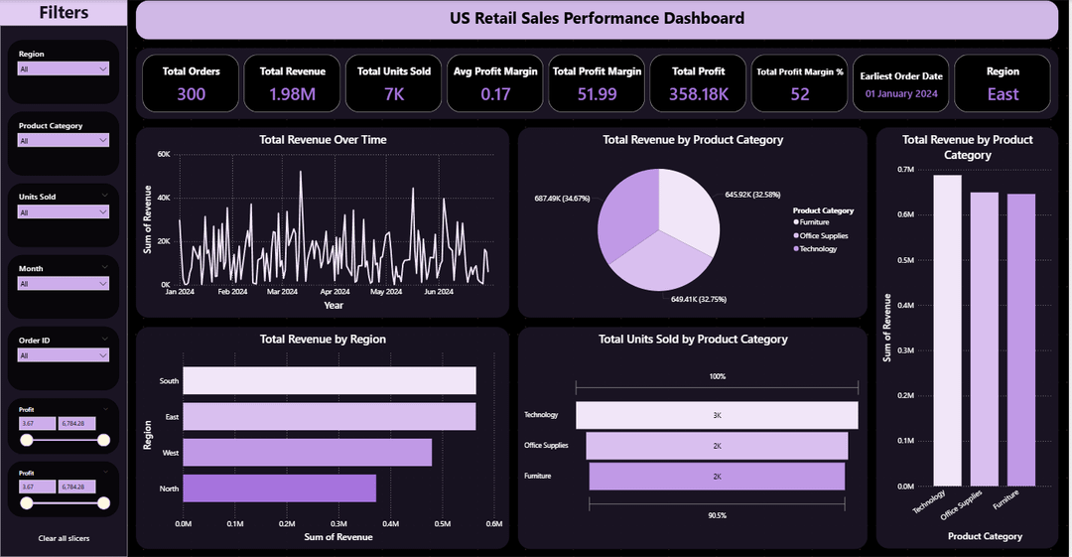Select the South bar in Revenue by Region
The image size is (1072, 557).
(330, 381)
